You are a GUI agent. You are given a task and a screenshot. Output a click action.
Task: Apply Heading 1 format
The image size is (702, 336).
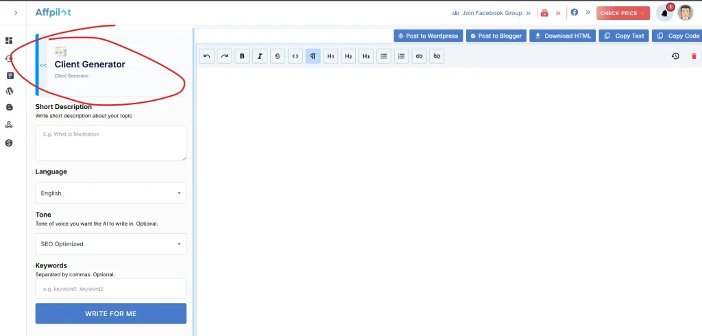(x=330, y=56)
